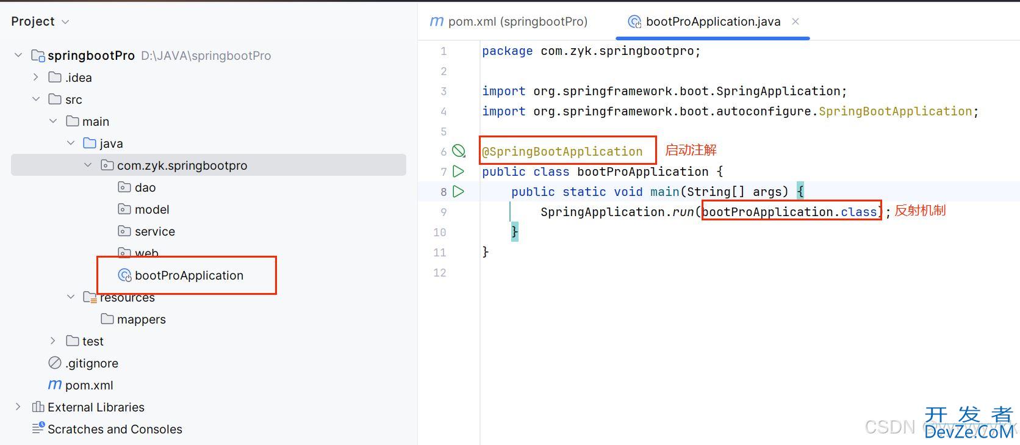
Task: Select the model package
Action: [x=152, y=209]
